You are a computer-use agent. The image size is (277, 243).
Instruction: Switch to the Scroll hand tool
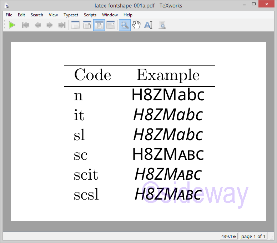136,25
